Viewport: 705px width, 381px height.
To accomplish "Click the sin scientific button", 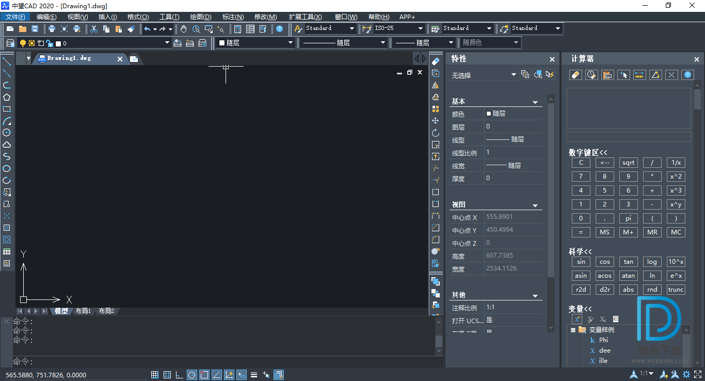I will click(x=581, y=262).
